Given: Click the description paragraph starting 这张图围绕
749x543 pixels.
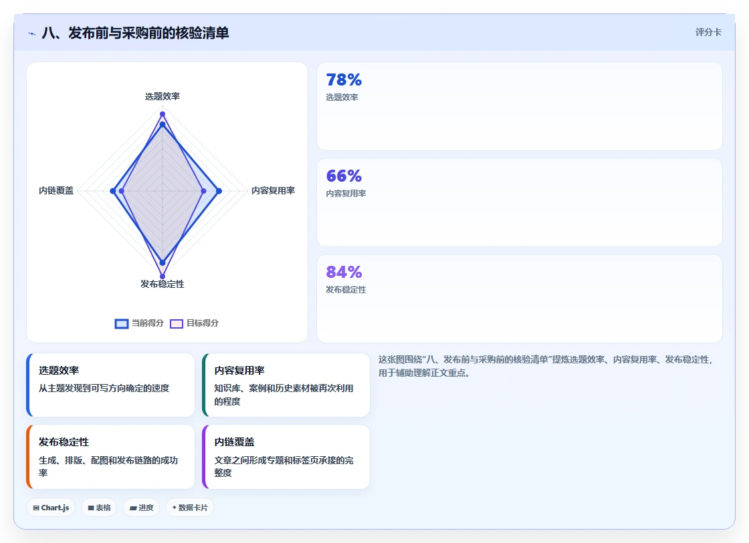Looking at the screenshot, I should [x=546, y=366].
